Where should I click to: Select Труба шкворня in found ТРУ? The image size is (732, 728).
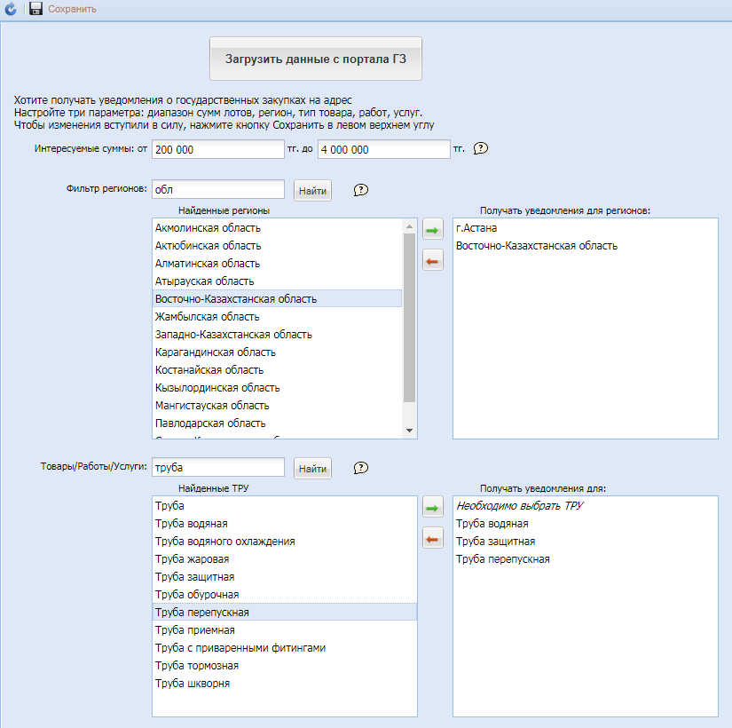pyautogui.click(x=285, y=684)
